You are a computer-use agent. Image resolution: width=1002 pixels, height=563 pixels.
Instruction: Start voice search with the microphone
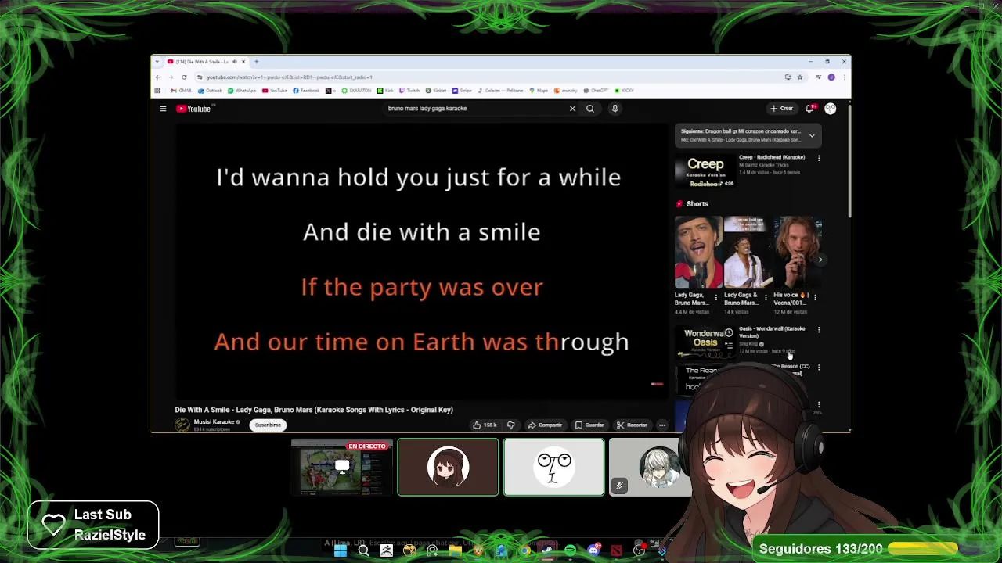tap(615, 109)
